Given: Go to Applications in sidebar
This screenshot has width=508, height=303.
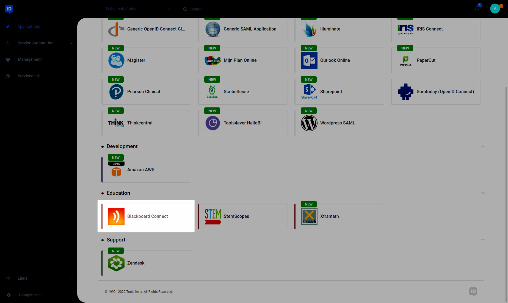Looking at the screenshot, I should 29,26.
